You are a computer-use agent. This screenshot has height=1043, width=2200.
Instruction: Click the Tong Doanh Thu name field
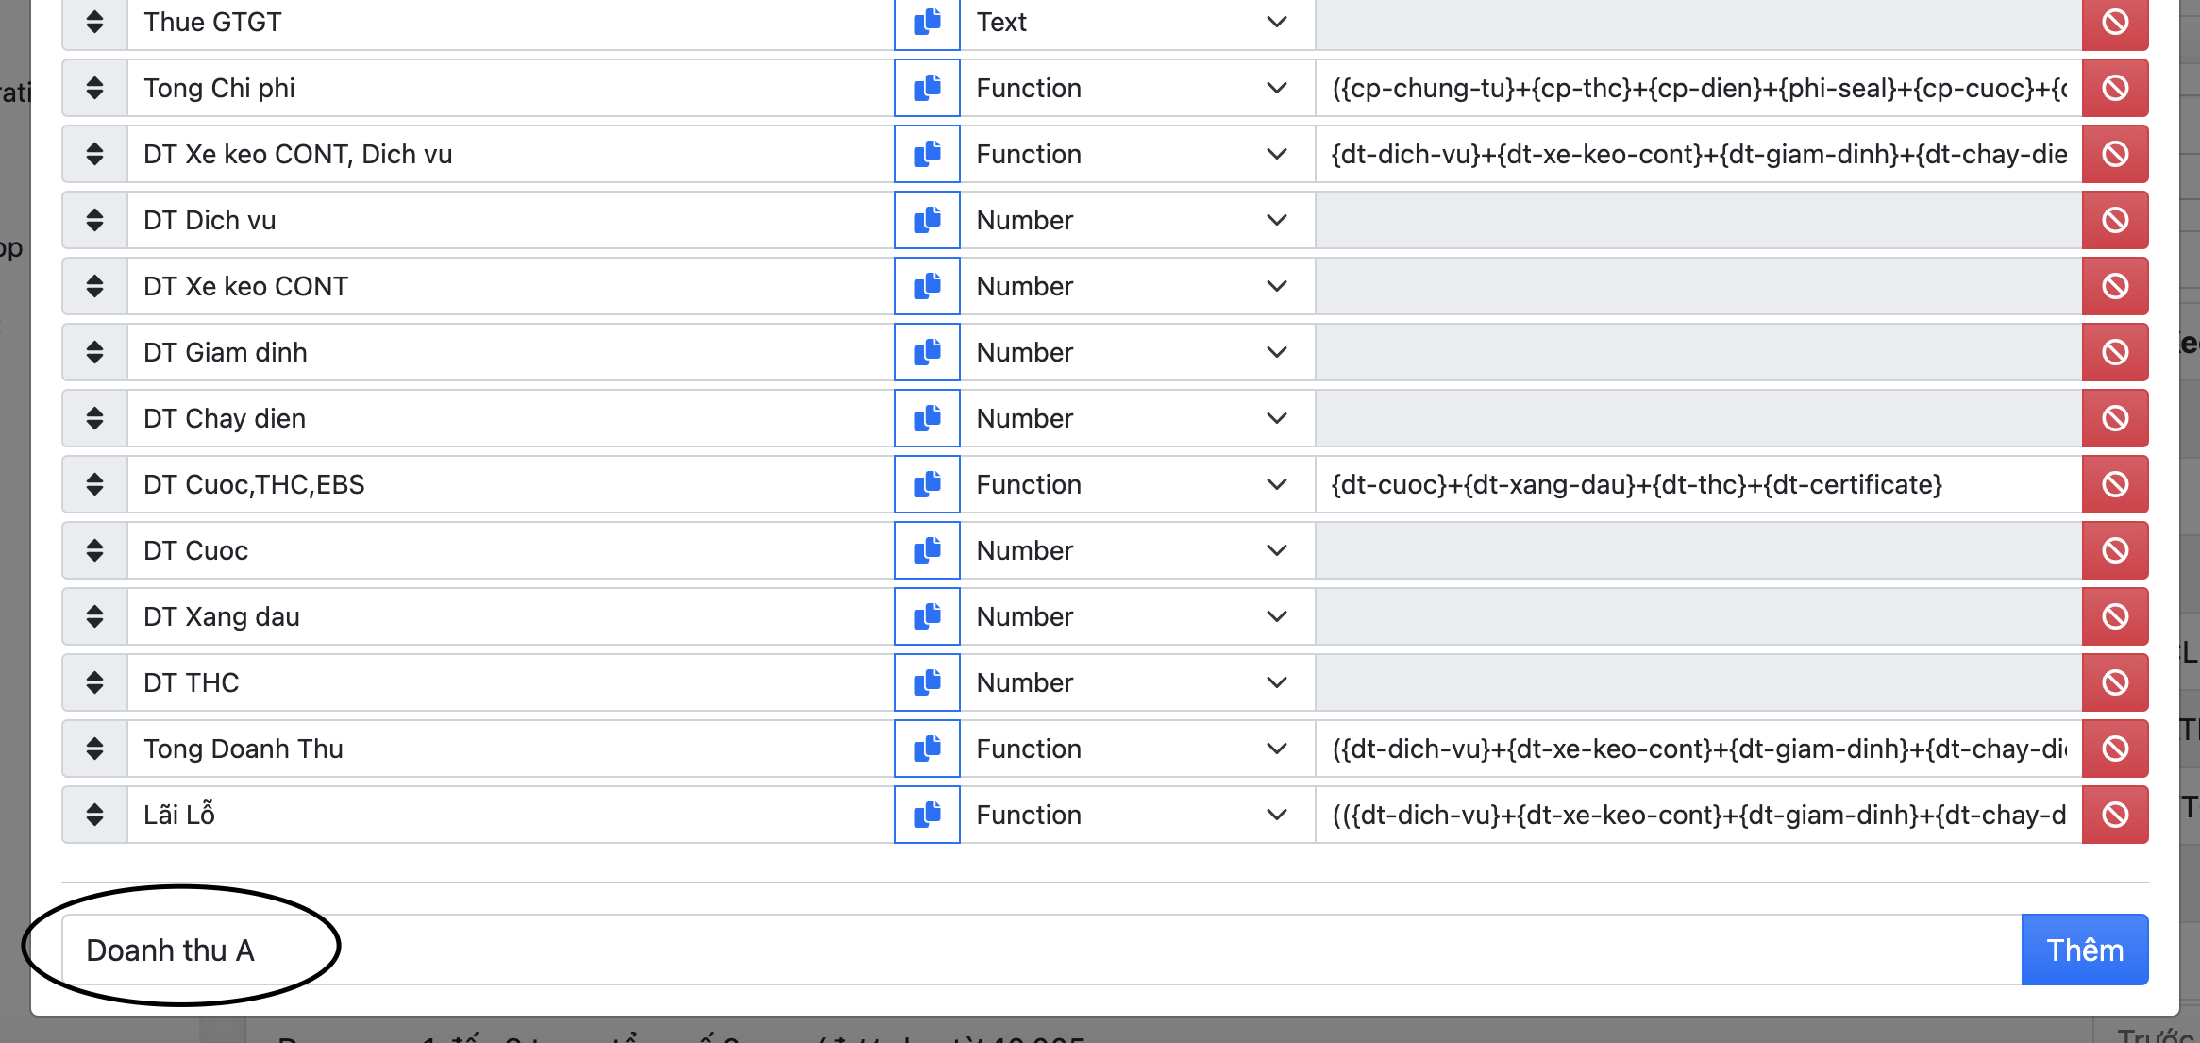click(510, 749)
